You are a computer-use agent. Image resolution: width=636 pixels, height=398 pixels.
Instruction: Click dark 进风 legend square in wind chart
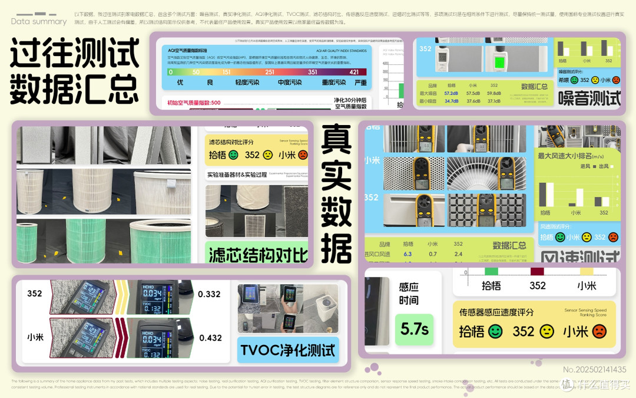click(x=595, y=166)
